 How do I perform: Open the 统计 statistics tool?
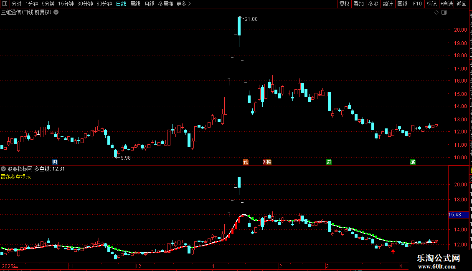(x=387, y=4)
